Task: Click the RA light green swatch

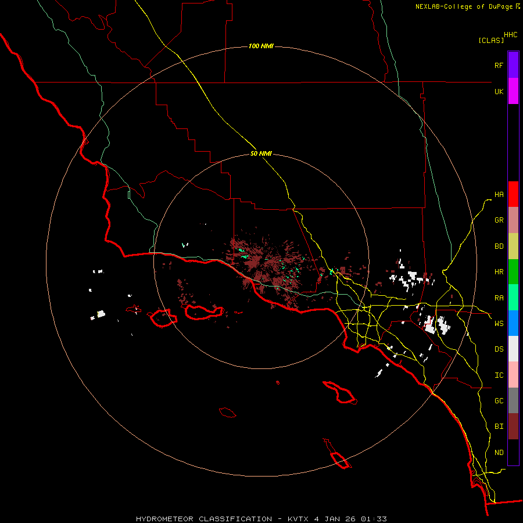Action: (x=513, y=298)
